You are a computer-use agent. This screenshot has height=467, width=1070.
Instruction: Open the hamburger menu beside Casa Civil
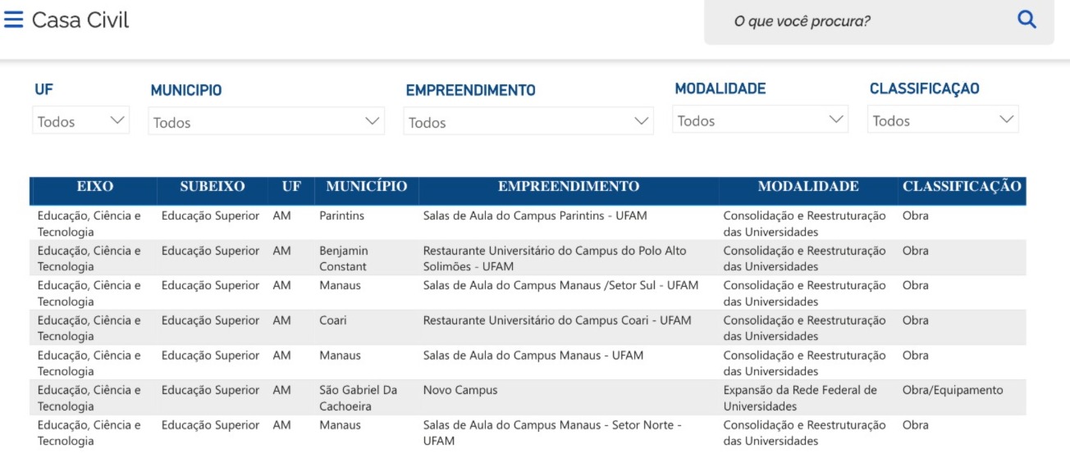click(13, 20)
